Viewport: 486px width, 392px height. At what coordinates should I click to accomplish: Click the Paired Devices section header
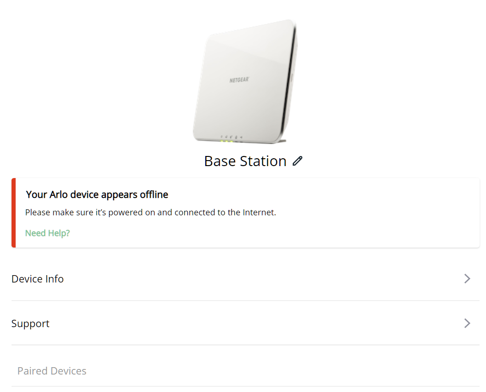pos(52,371)
